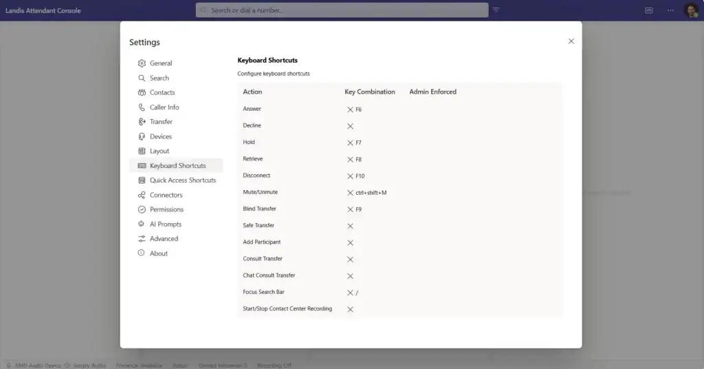This screenshot has height=369, width=704.
Task: Click the Connectors icon in sidebar
Action: [x=142, y=195]
